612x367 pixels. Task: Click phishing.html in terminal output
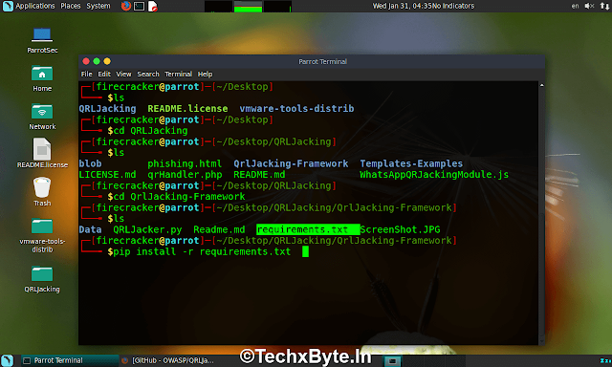(185, 163)
